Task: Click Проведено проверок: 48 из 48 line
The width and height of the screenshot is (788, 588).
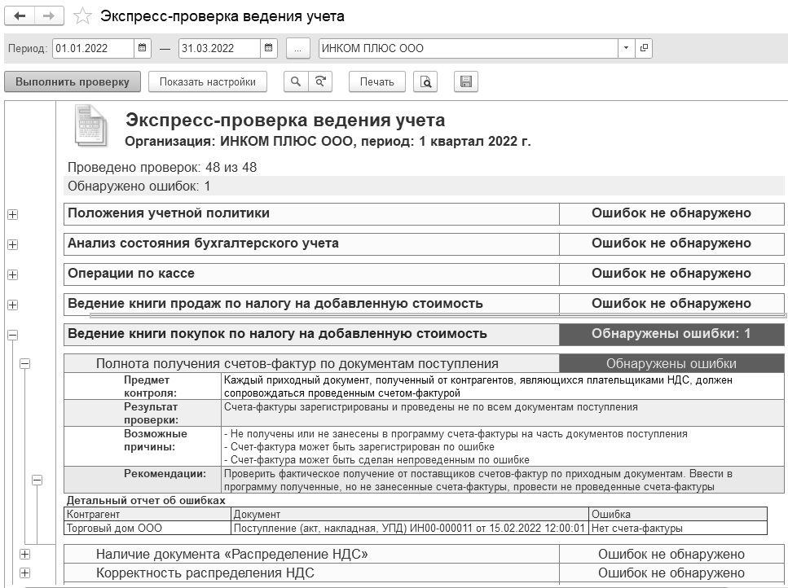Action: 162,167
